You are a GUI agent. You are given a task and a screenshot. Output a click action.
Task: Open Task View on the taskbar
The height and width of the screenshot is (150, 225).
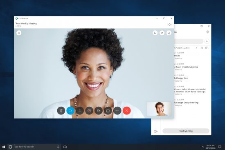[65, 147]
